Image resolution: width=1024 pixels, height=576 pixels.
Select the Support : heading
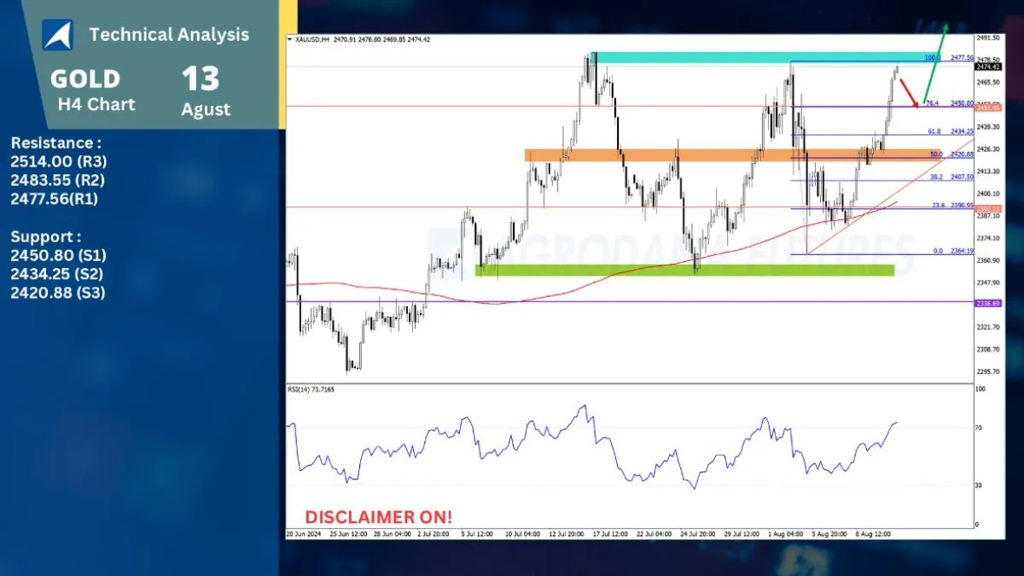click(46, 236)
